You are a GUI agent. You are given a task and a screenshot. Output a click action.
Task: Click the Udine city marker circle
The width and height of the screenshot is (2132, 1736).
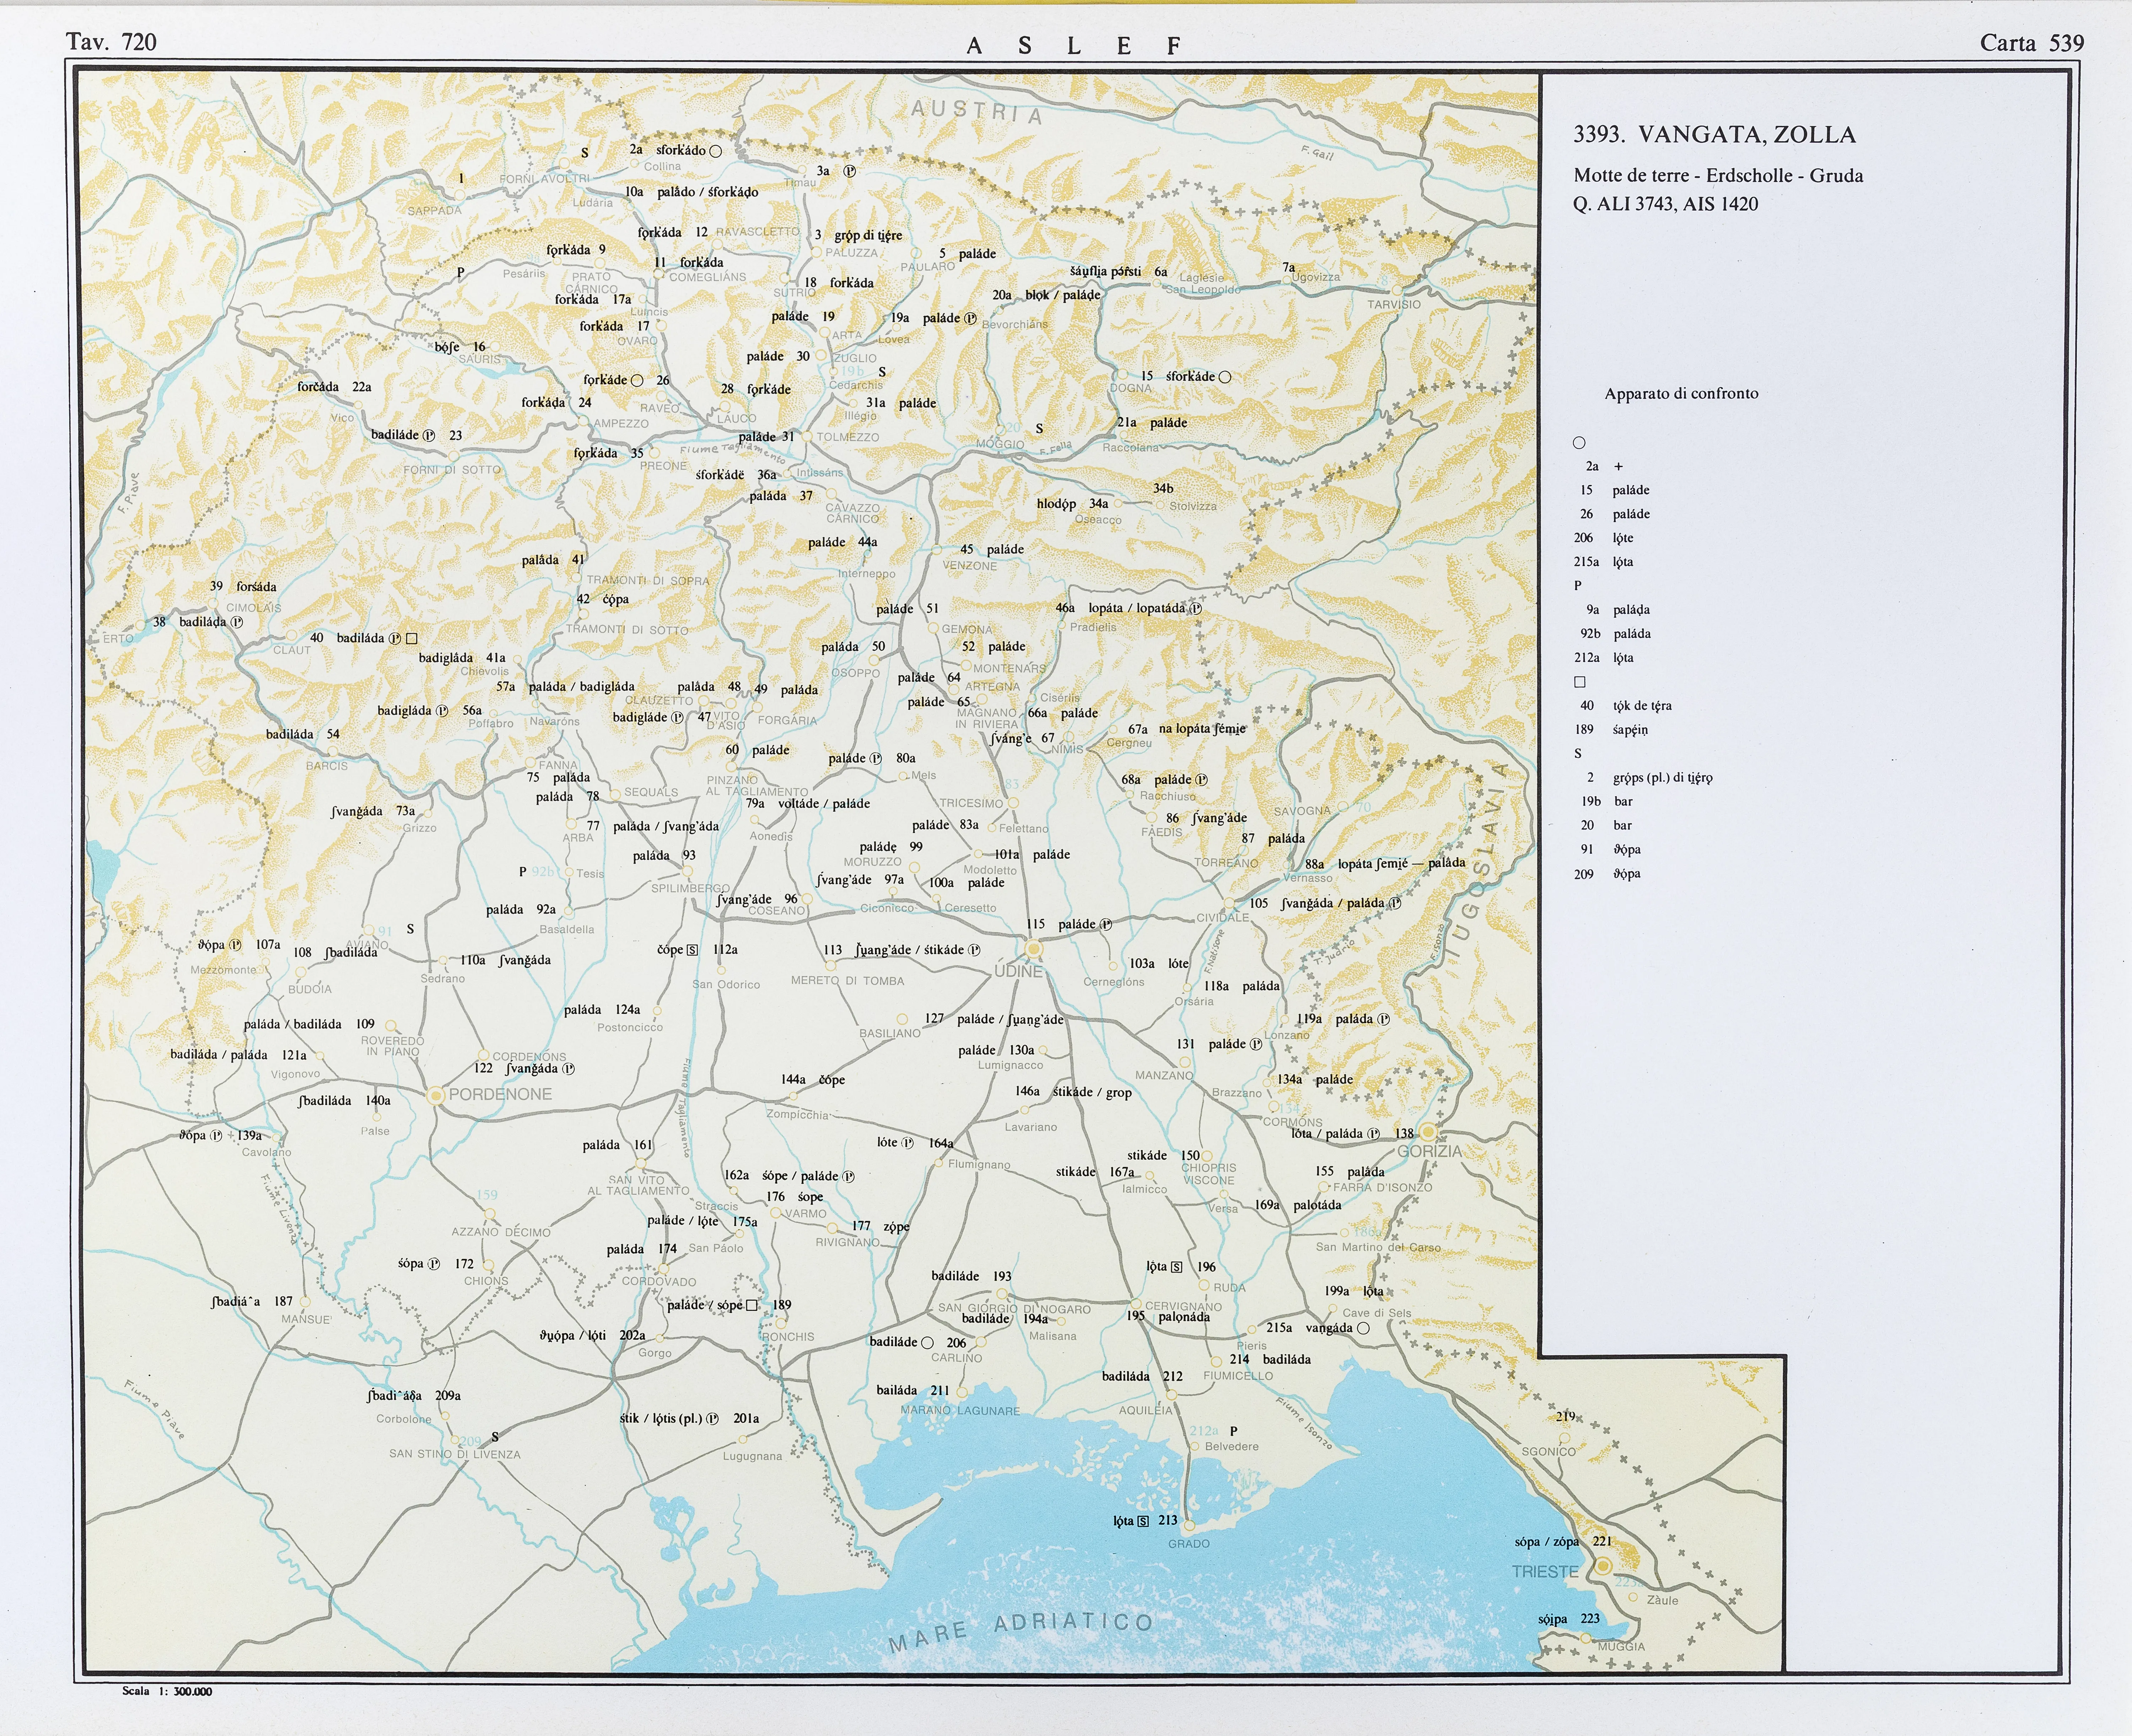(x=1034, y=948)
